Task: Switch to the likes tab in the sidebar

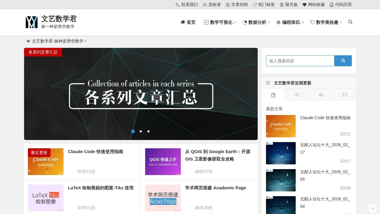Action: 297,95
